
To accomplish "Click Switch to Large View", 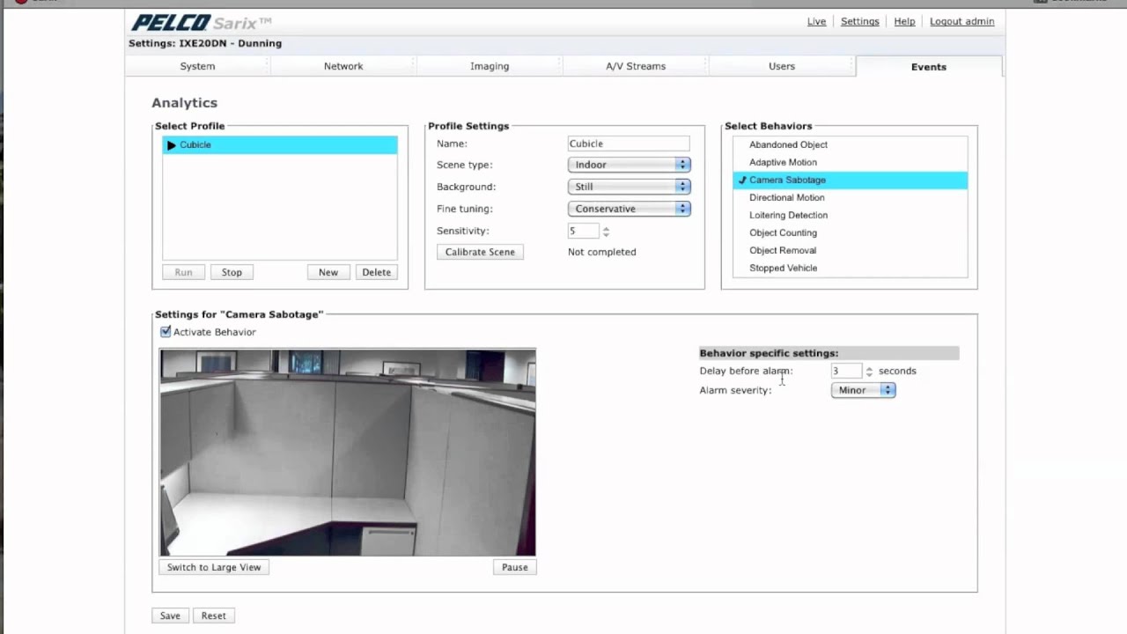I will coord(214,567).
